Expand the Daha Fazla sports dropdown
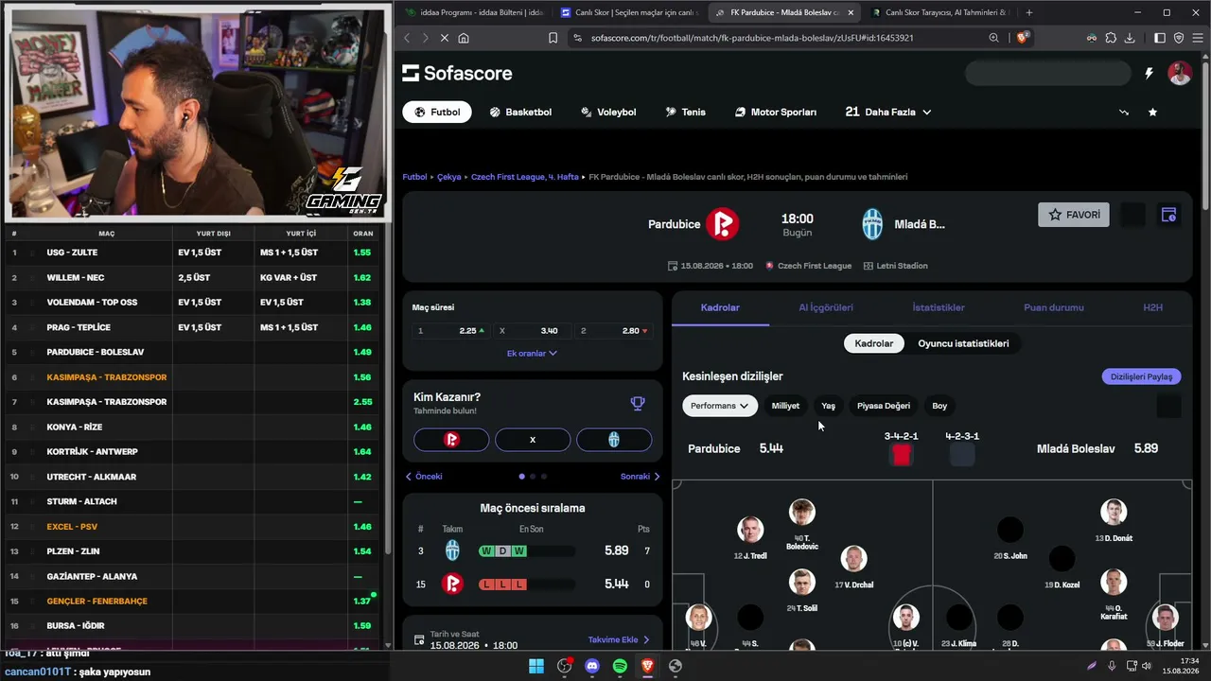The height and width of the screenshot is (681, 1211). (888, 112)
